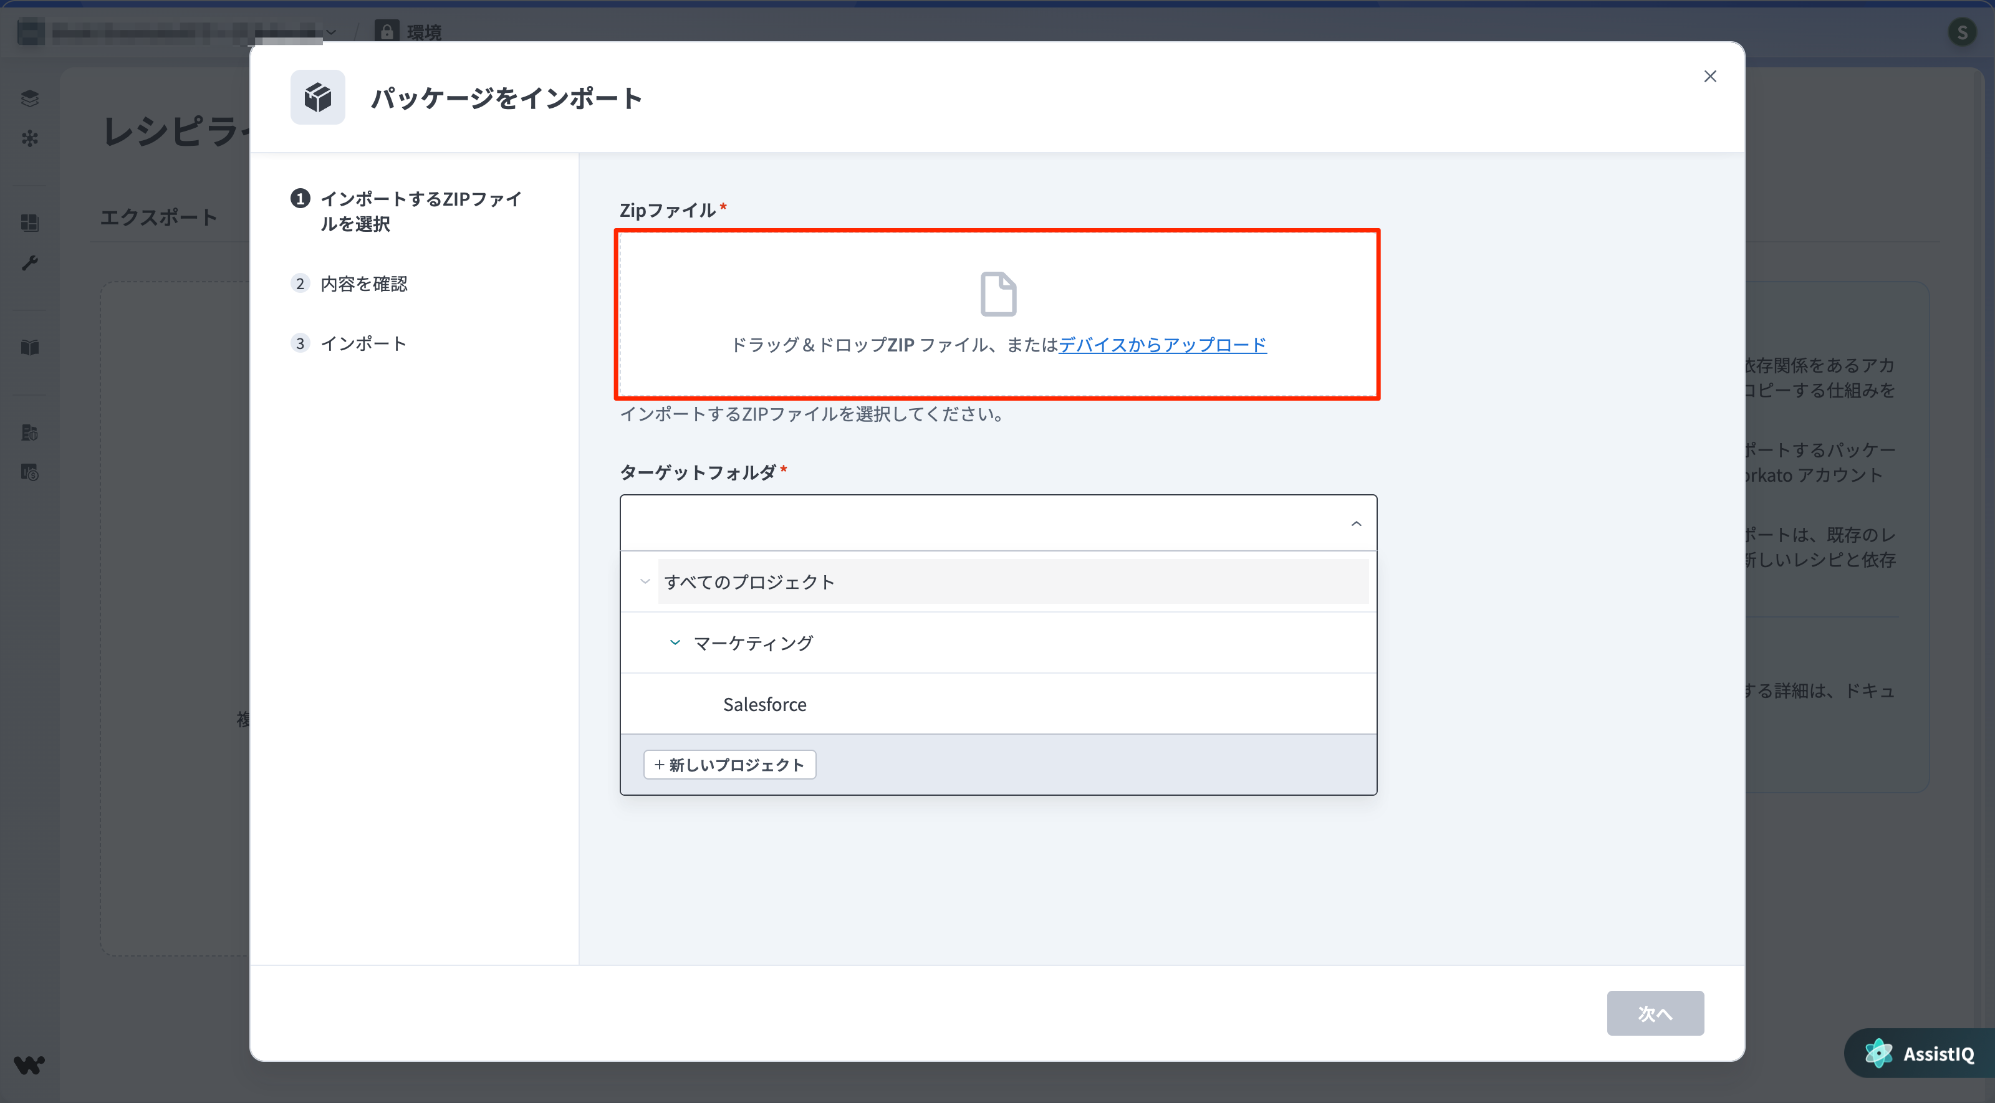Choose the Salesforce folder
This screenshot has width=1995, height=1103.
pos(764,704)
